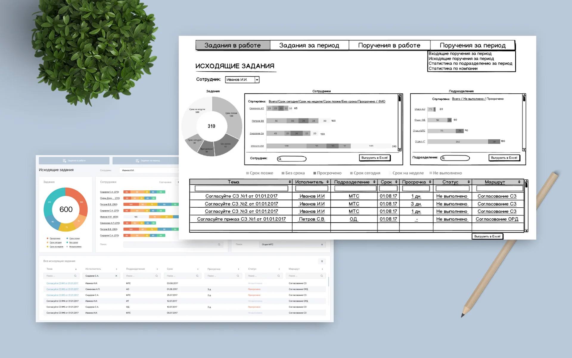Open dashboard Сотрудник select showing Иванов И.И.
This screenshot has height=358, width=572.
coord(149,170)
